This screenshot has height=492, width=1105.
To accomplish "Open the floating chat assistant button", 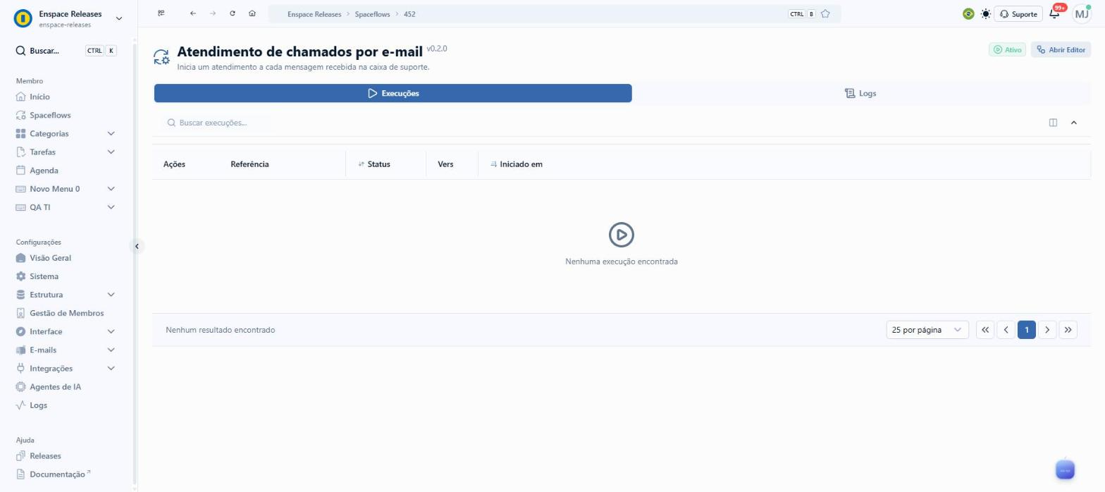I will pos(1065,469).
